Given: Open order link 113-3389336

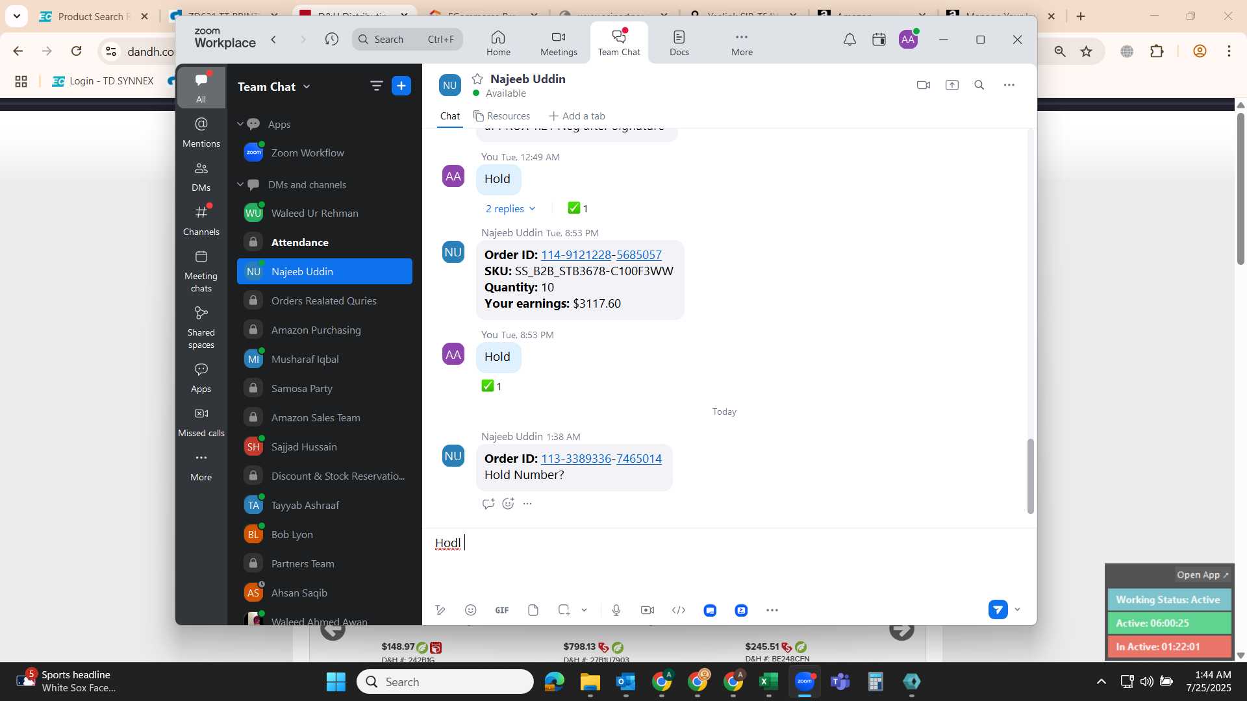Looking at the screenshot, I should click(575, 459).
